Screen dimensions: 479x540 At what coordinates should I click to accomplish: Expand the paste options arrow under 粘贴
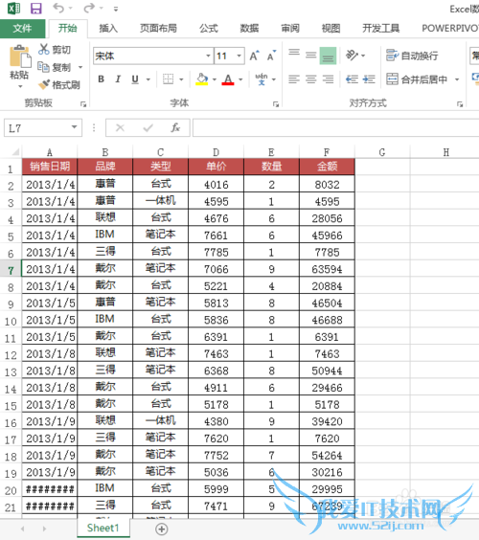tap(20, 86)
